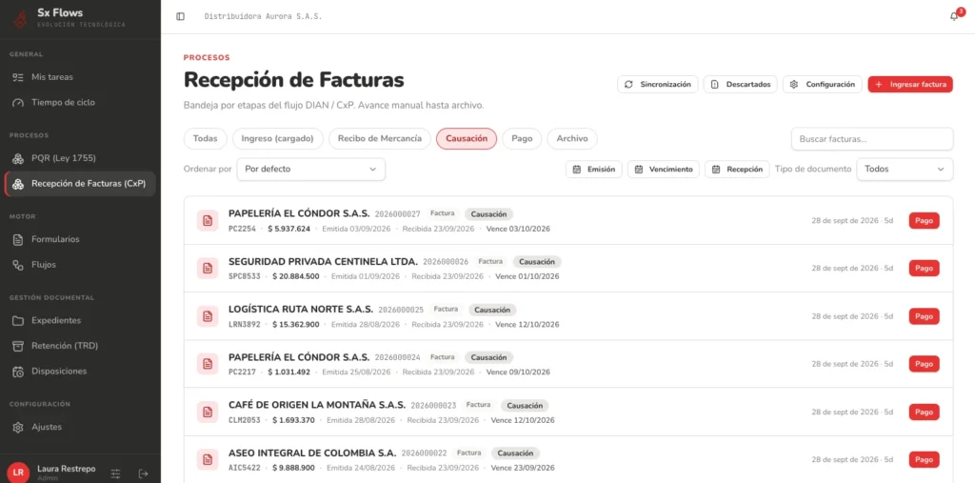Click document icon of Aseo Integral row

coord(208,459)
